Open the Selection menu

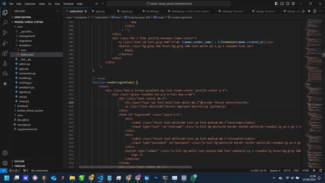click(x=30, y=3)
